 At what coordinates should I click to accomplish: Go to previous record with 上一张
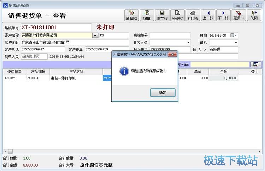tap(208, 16)
